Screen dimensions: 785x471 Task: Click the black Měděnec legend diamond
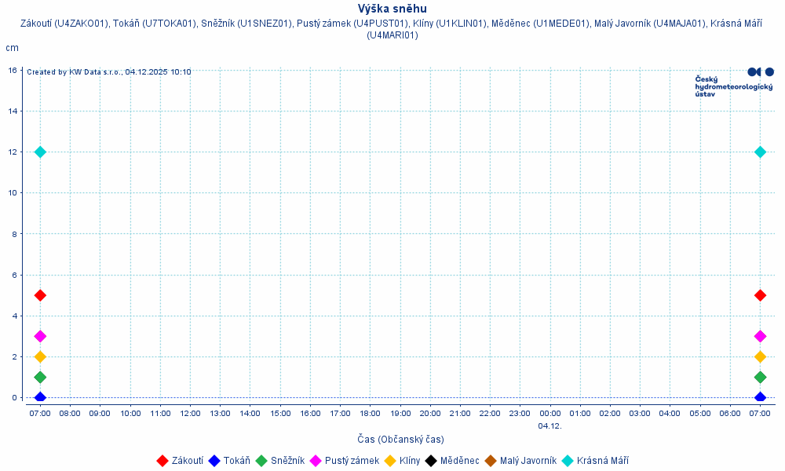pos(431,461)
